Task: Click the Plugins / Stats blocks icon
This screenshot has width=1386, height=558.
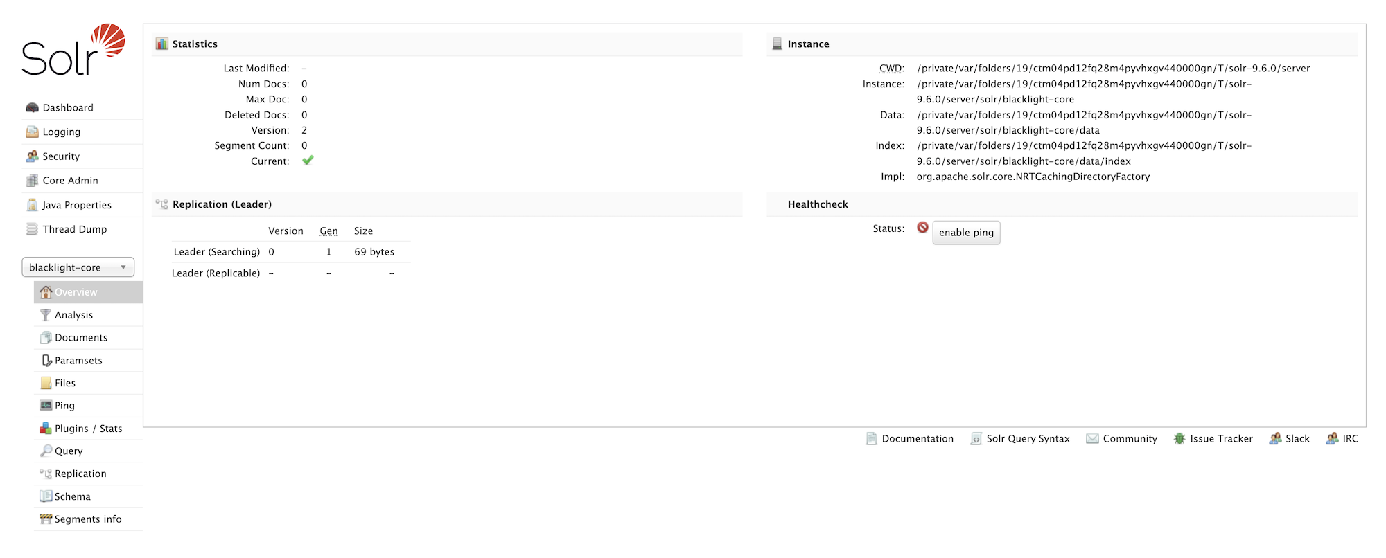Action: pyautogui.click(x=46, y=429)
